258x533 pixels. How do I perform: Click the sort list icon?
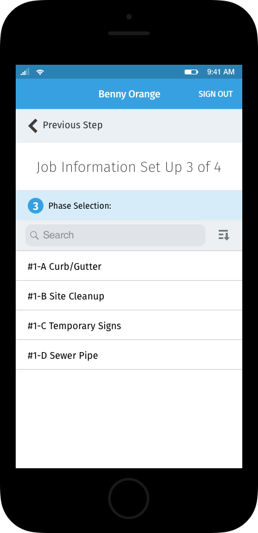click(224, 235)
